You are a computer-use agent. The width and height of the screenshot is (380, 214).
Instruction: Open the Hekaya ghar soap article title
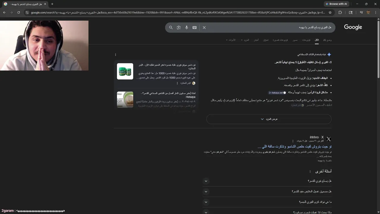point(169,95)
